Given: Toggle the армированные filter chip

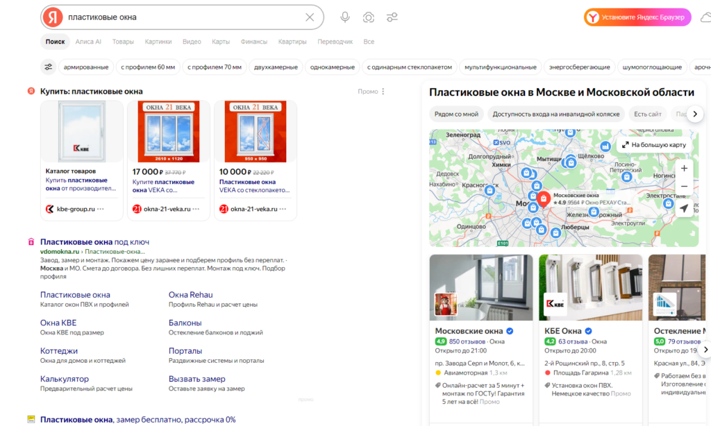Looking at the screenshot, I should (86, 67).
